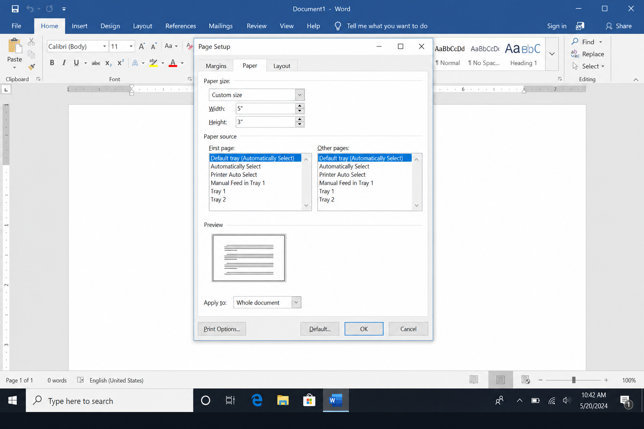The height and width of the screenshot is (429, 644).
Task: Open Microsoft Store from the taskbar
Action: (x=309, y=401)
